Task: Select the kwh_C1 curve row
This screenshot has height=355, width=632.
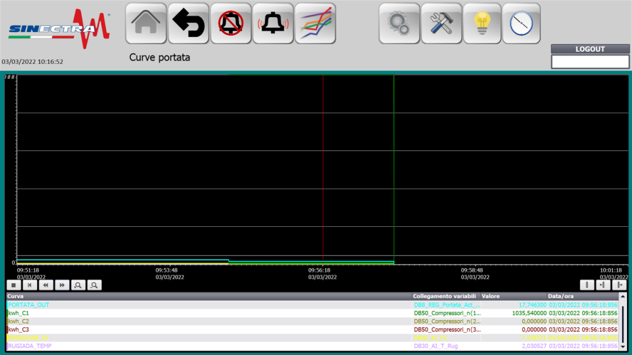Action: (x=185, y=313)
